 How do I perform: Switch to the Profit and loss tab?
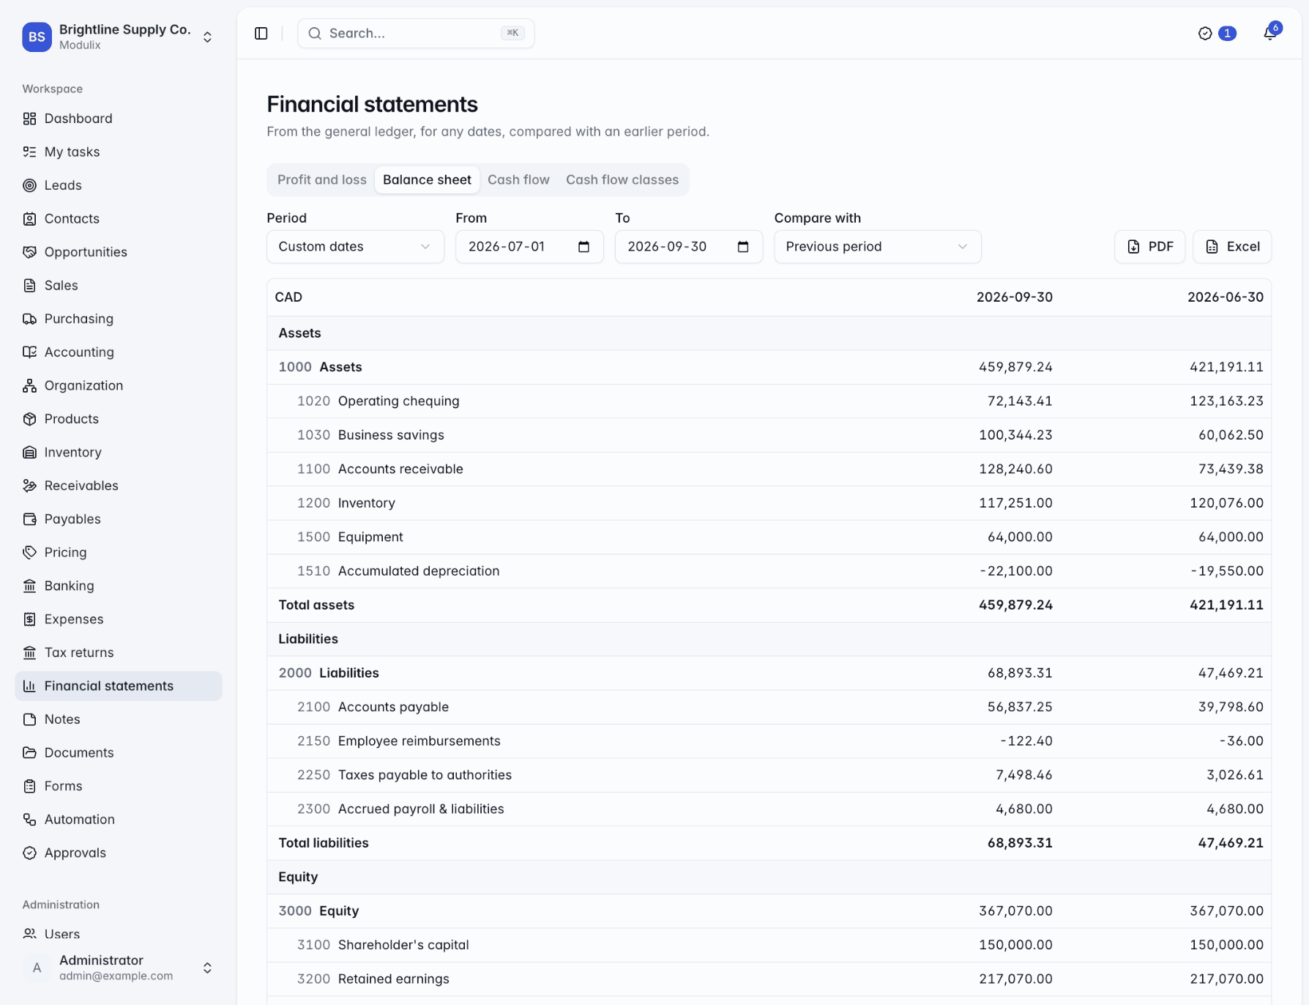click(322, 180)
